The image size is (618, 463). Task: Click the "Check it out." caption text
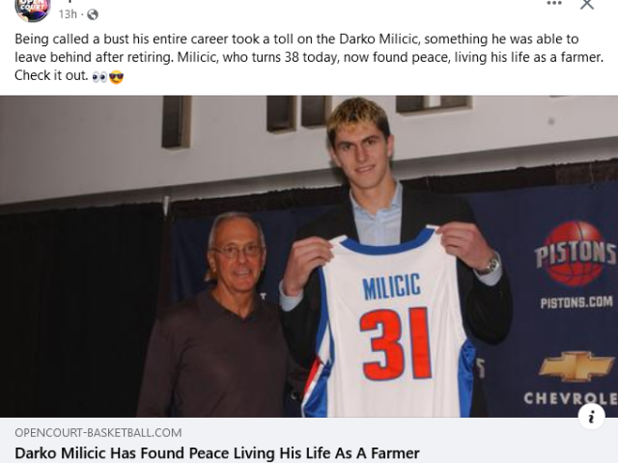(x=51, y=75)
